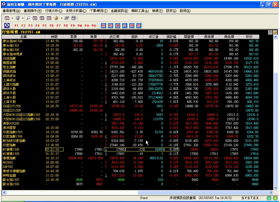The image size is (280, 202).
Task: Select the MI道瓊1506 row name
Action: (11, 149)
